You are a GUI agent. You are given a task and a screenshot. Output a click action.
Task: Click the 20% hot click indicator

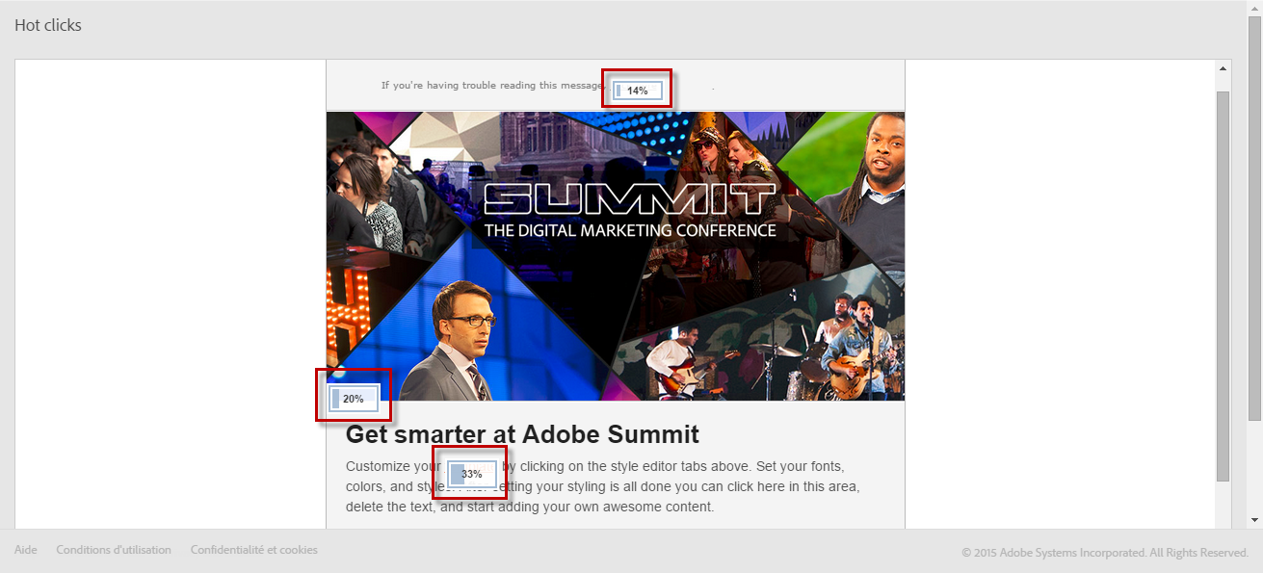pyautogui.click(x=354, y=398)
